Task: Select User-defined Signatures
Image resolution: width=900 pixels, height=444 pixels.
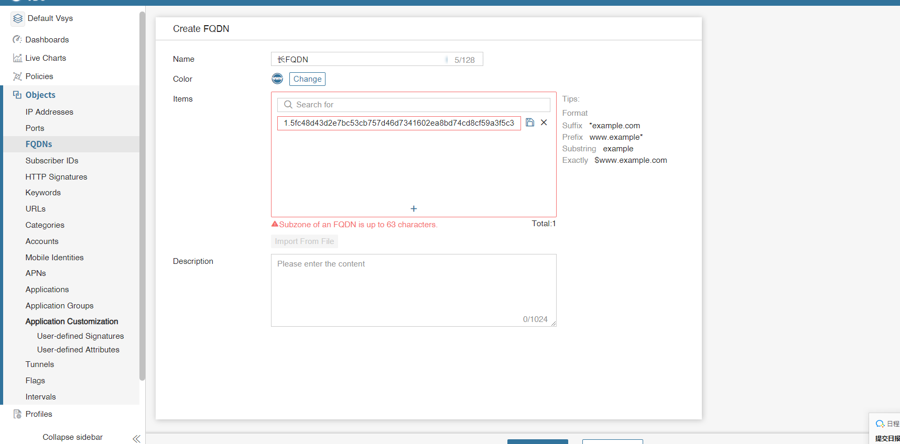Action: (80, 336)
